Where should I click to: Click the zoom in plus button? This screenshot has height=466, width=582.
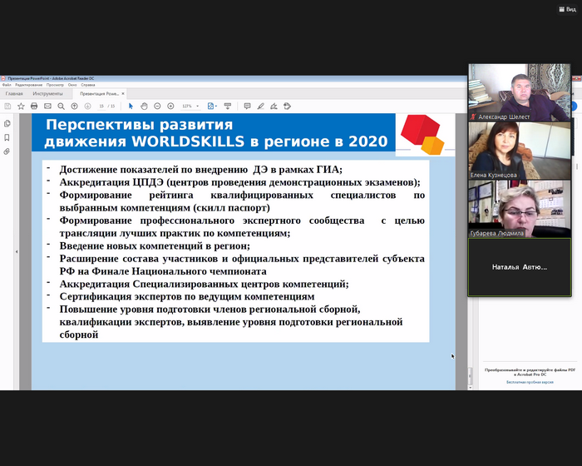170,107
